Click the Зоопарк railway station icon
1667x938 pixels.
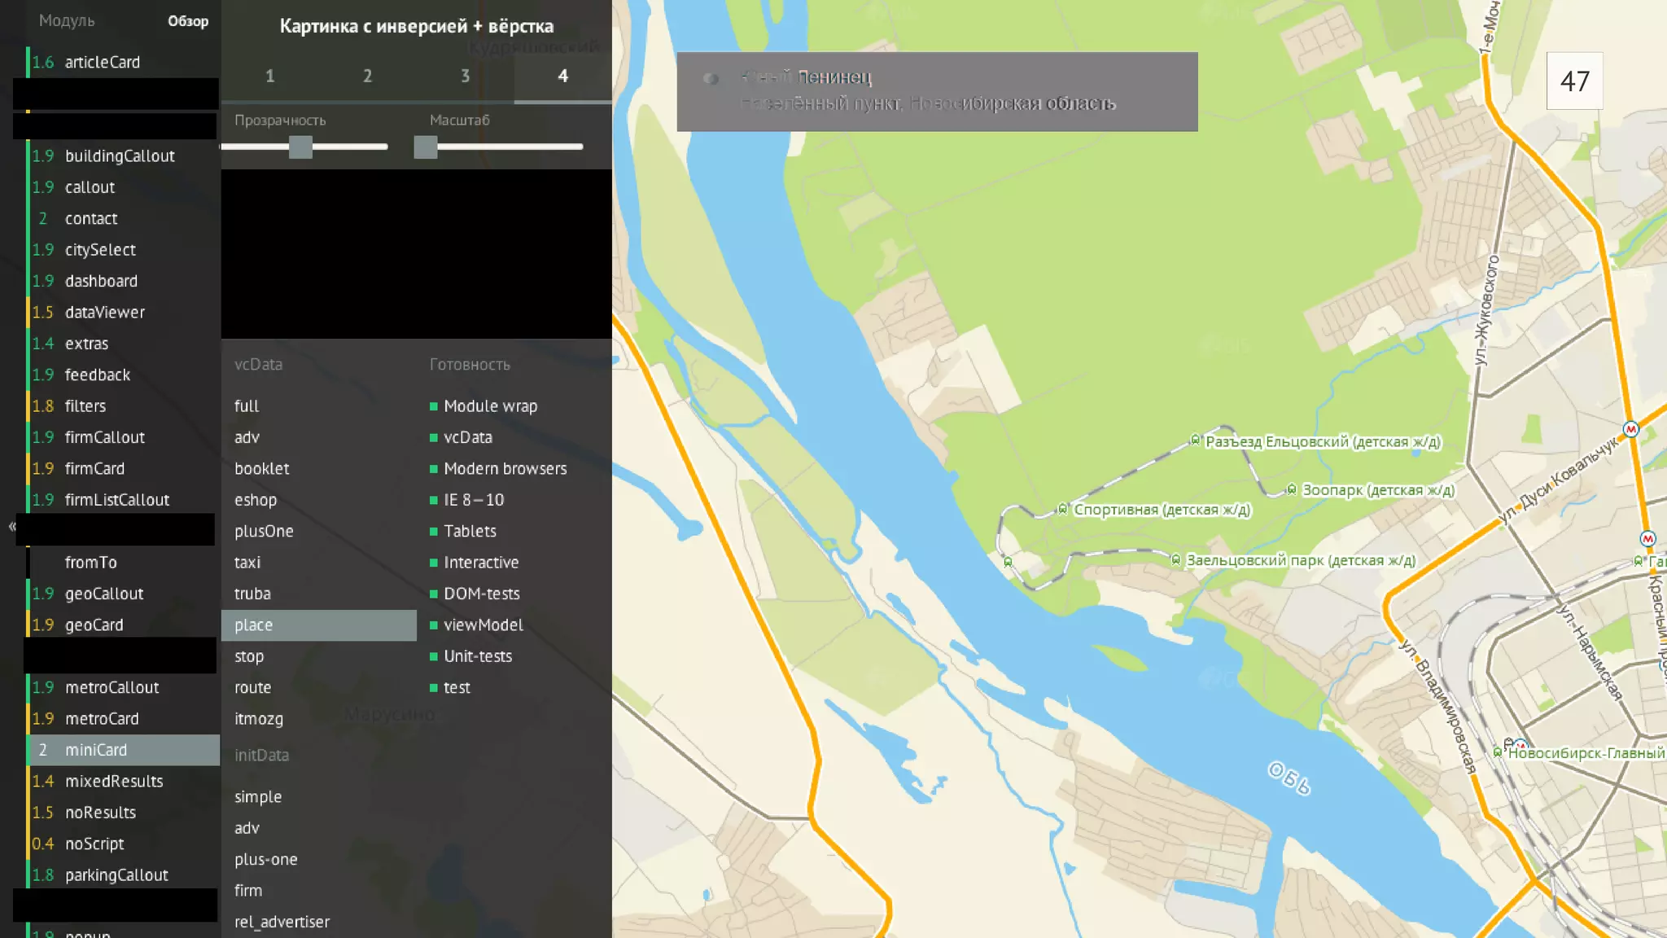tap(1291, 489)
